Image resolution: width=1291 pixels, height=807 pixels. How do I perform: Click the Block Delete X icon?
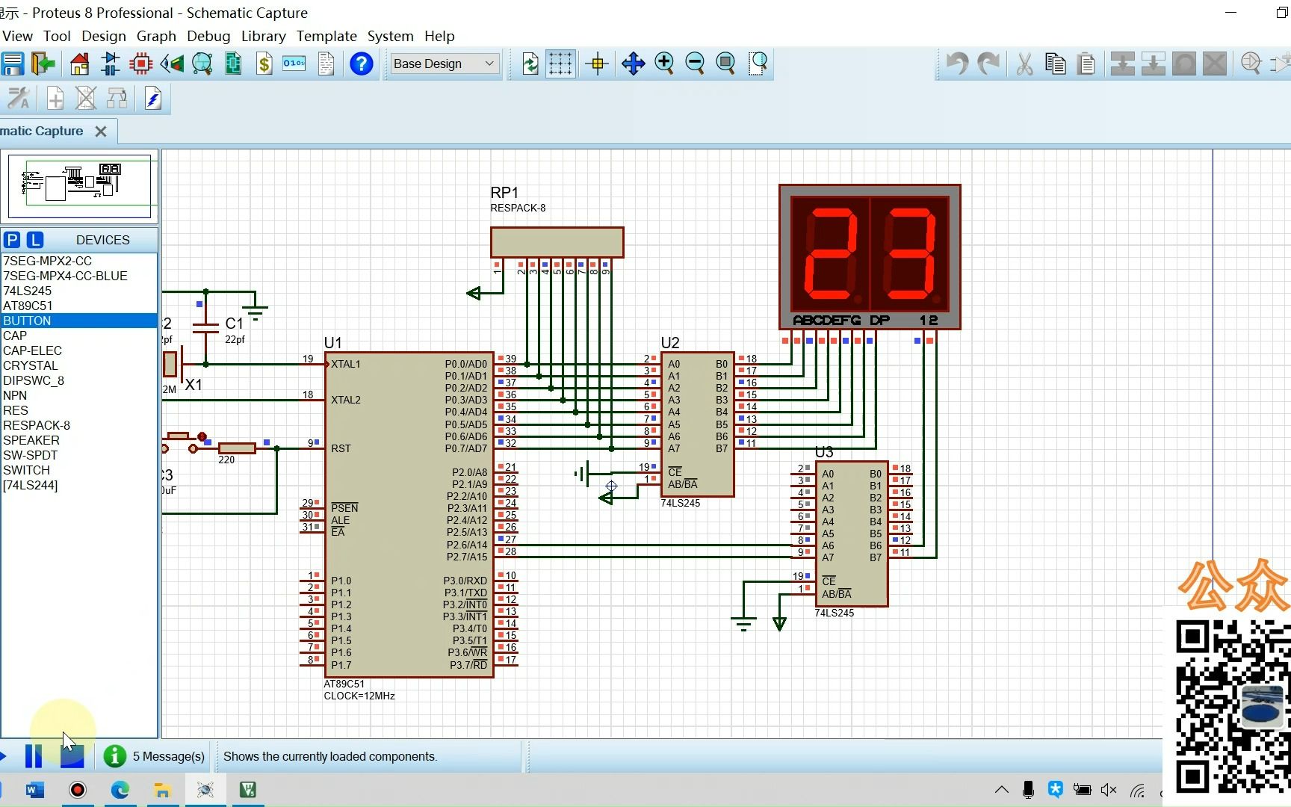(x=1215, y=64)
